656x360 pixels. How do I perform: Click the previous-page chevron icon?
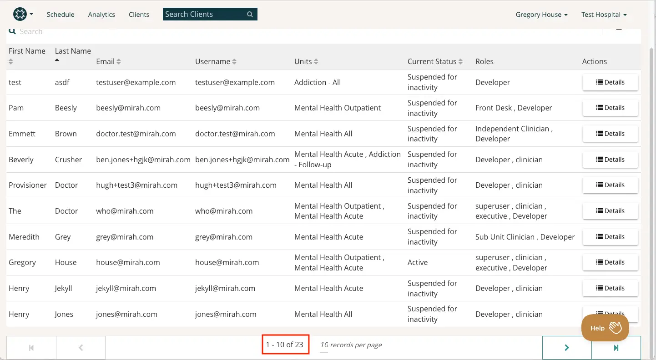coord(81,347)
